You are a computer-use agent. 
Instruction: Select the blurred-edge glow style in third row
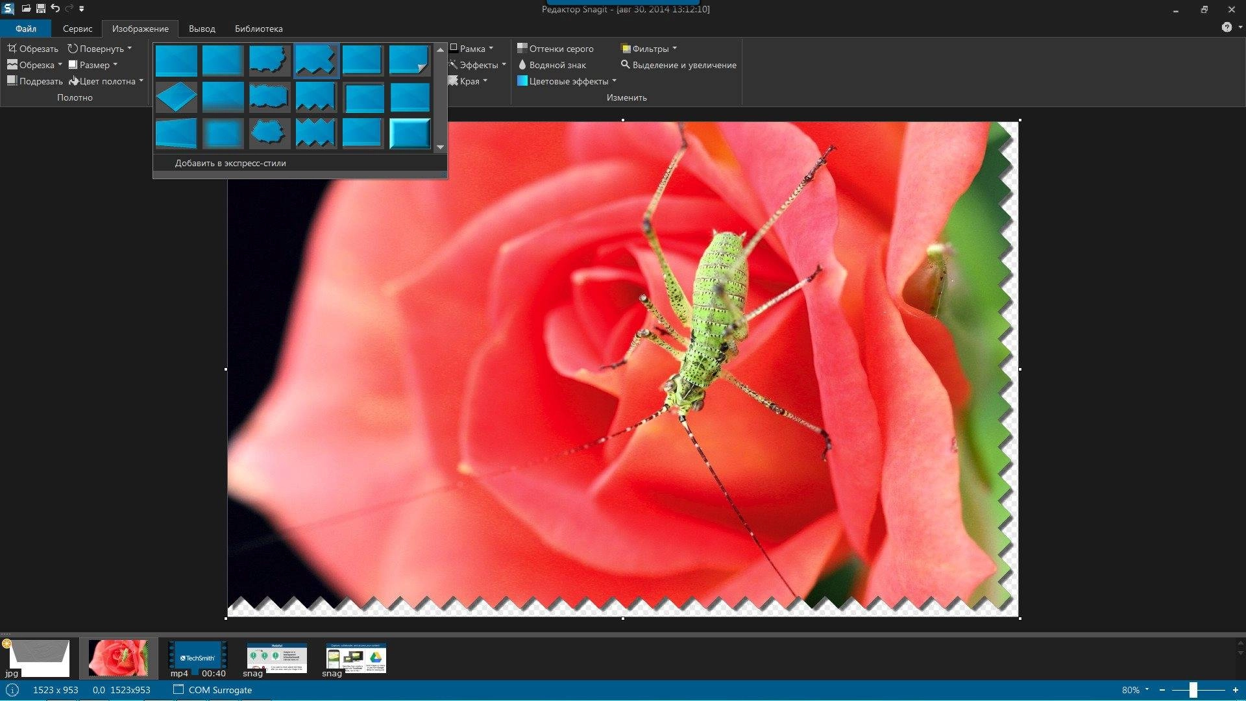[x=223, y=133]
